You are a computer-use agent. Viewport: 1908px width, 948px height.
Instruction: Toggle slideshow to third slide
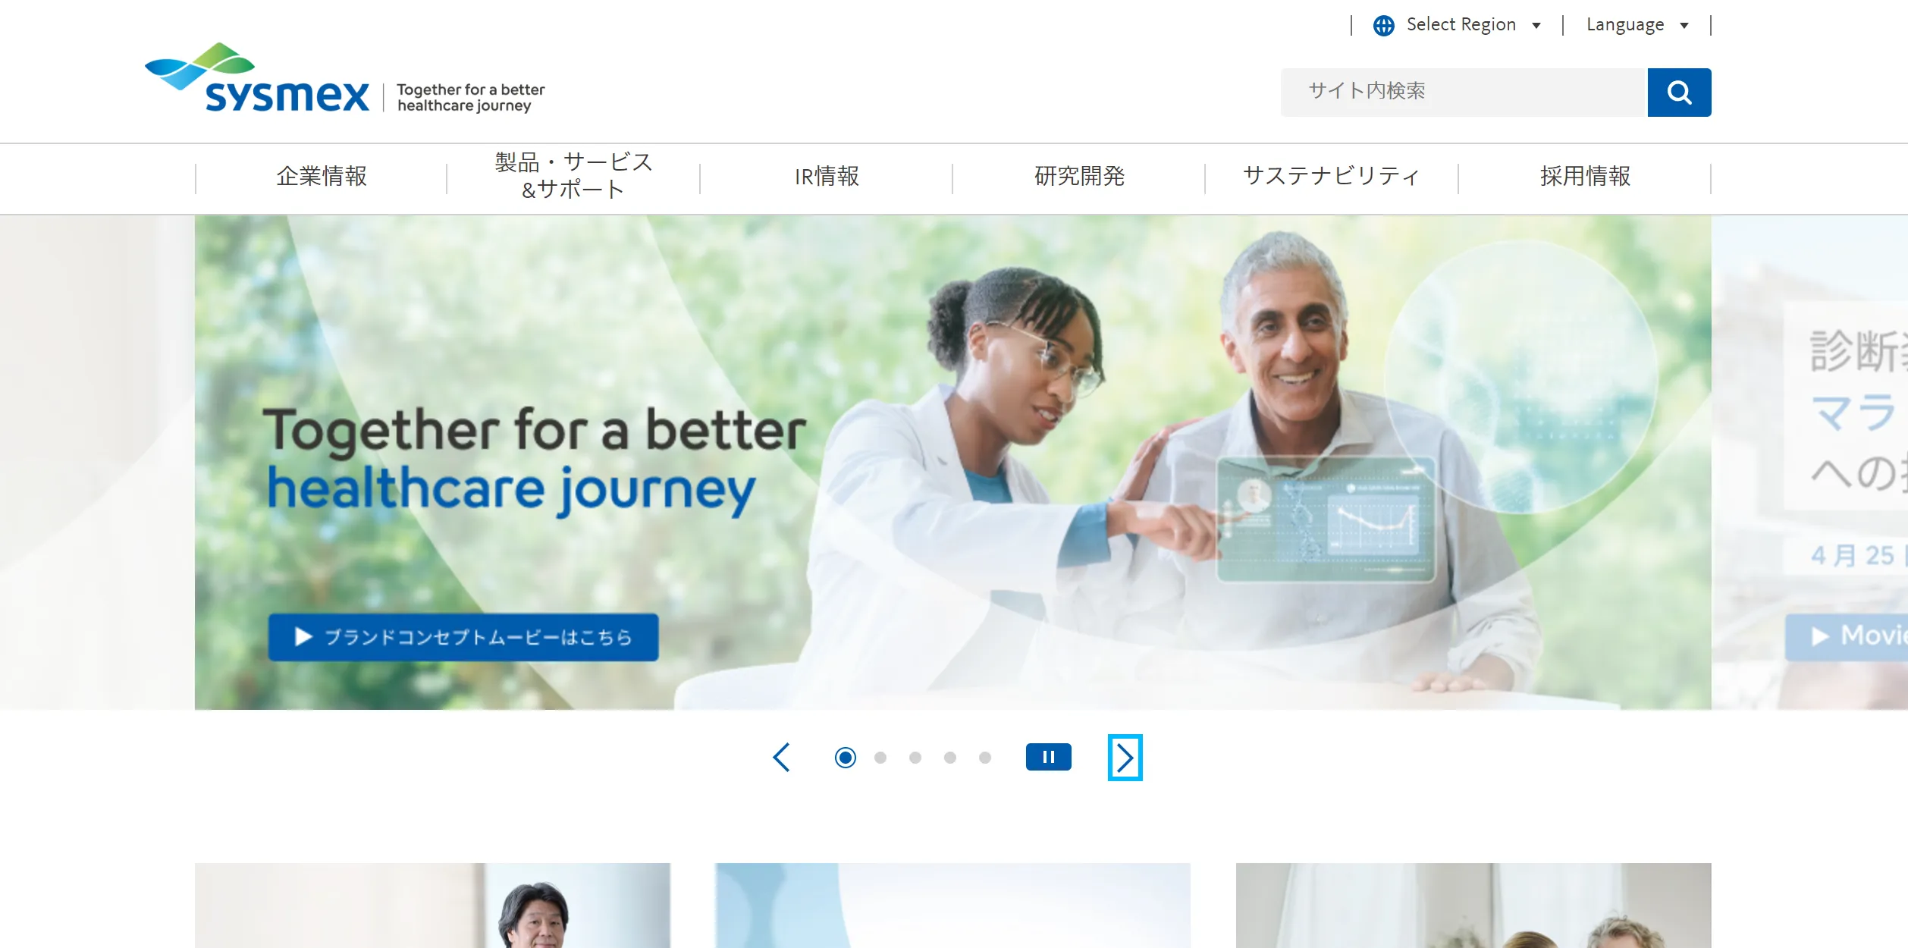916,757
